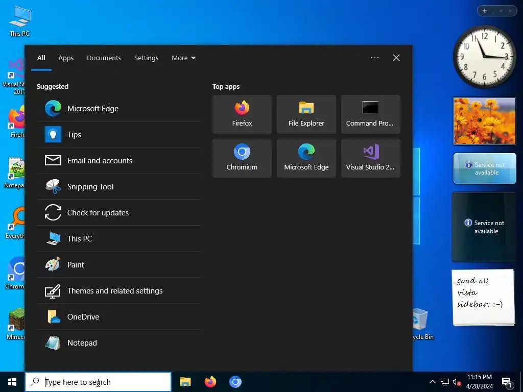Click the muted volume tray icon
The image size is (523, 392).
[457, 382]
